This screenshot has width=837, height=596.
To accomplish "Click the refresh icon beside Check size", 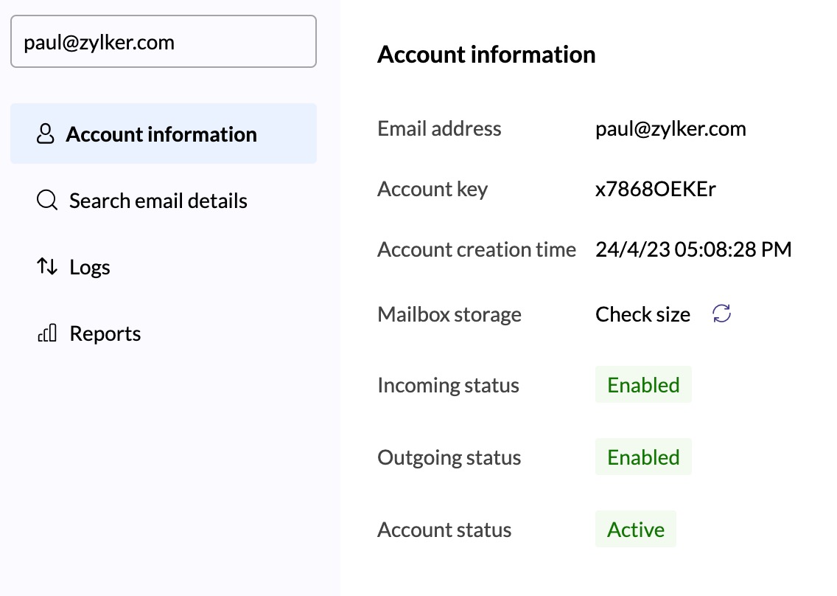I will [x=722, y=314].
